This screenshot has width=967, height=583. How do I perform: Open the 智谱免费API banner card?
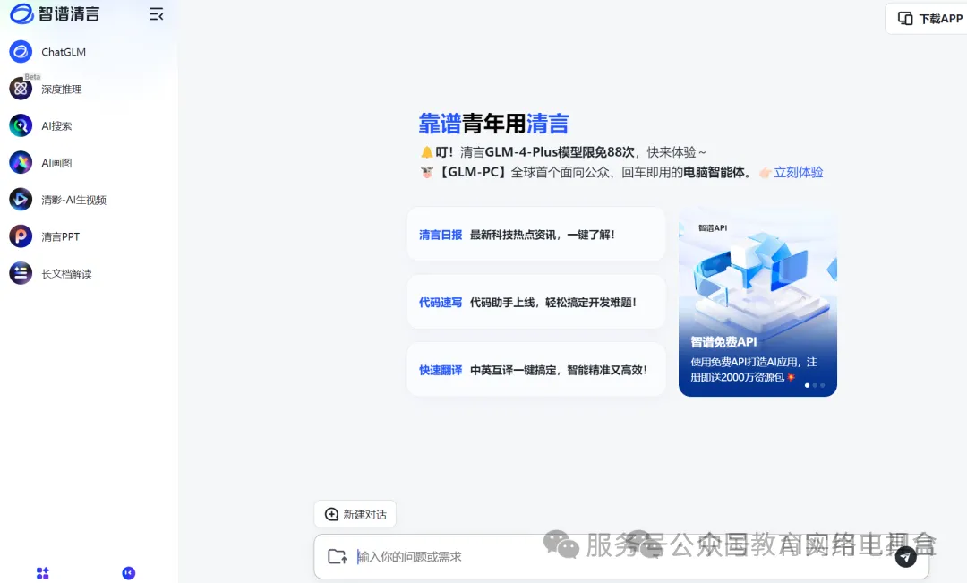tap(757, 302)
